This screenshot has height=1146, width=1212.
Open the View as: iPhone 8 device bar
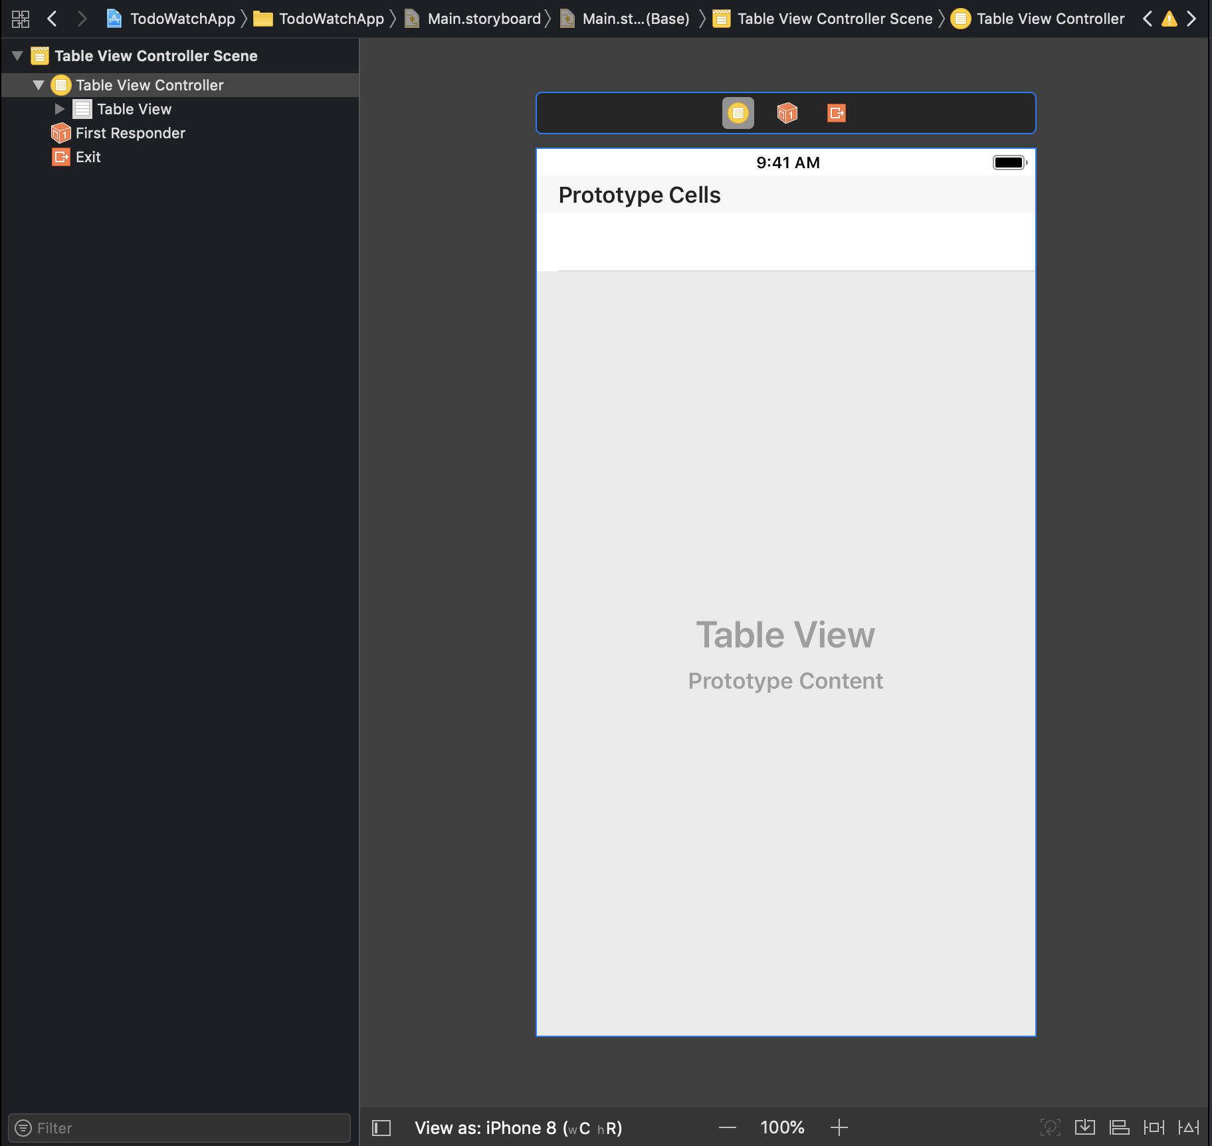pyautogui.click(x=518, y=1128)
